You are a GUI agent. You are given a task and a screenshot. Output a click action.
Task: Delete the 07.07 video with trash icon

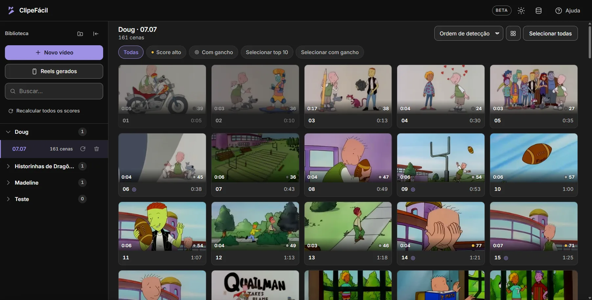pos(97,149)
